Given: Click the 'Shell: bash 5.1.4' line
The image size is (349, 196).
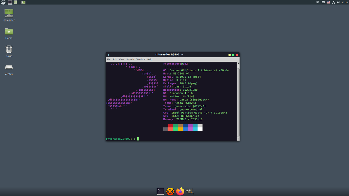Looking at the screenshot, I should (x=177, y=87).
